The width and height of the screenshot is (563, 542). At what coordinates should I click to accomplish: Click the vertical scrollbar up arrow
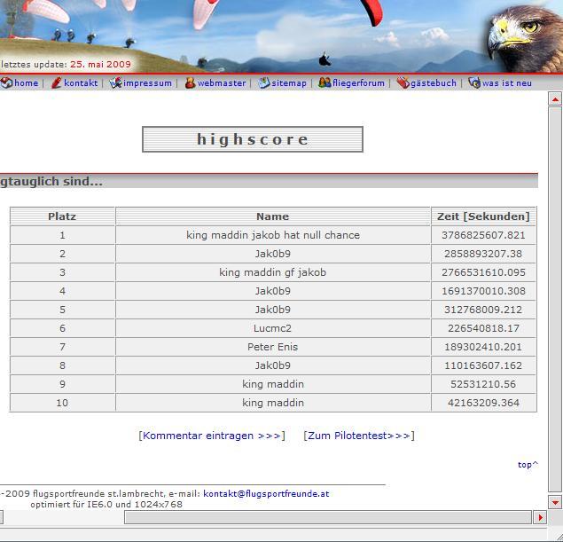coord(555,98)
